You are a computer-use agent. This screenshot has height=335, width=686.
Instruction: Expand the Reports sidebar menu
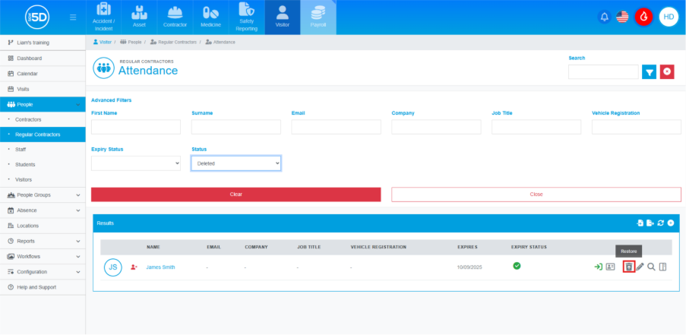click(43, 241)
